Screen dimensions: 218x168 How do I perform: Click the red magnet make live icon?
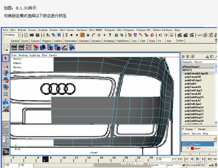pyautogui.click(x=152, y=35)
